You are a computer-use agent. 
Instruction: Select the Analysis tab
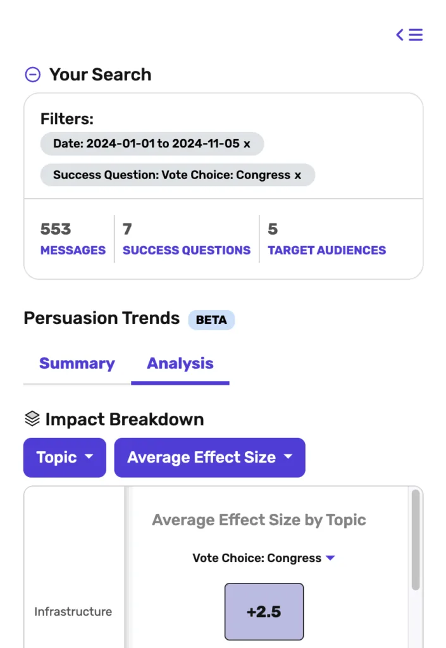pyautogui.click(x=180, y=363)
